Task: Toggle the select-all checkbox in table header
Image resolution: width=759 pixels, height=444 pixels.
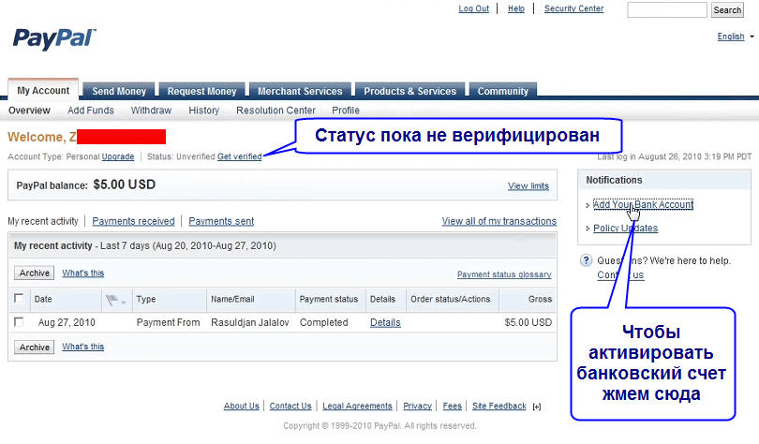Action: click(x=19, y=299)
